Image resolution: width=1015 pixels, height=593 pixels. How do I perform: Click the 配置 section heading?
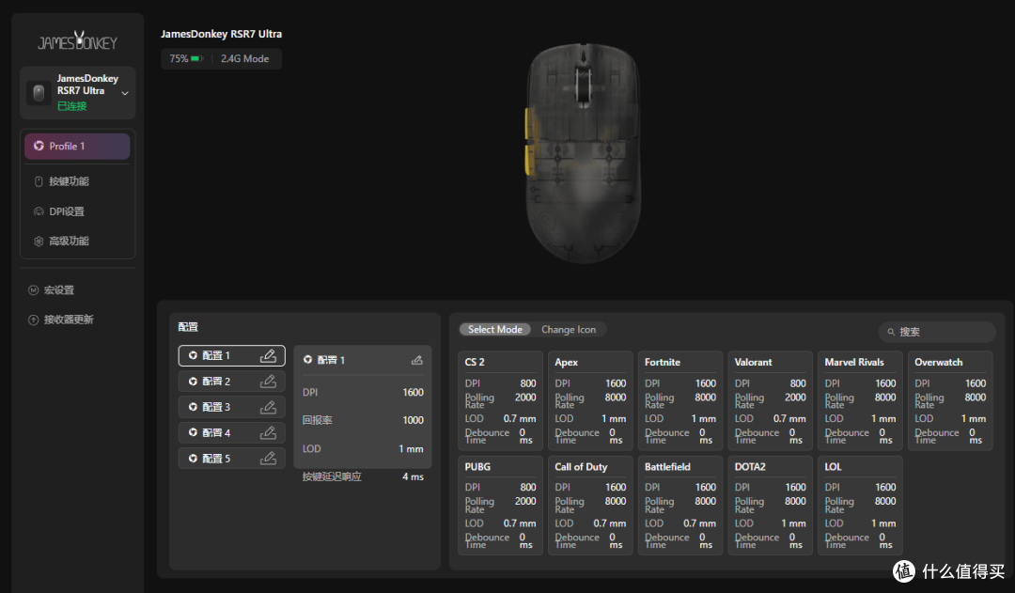click(188, 327)
